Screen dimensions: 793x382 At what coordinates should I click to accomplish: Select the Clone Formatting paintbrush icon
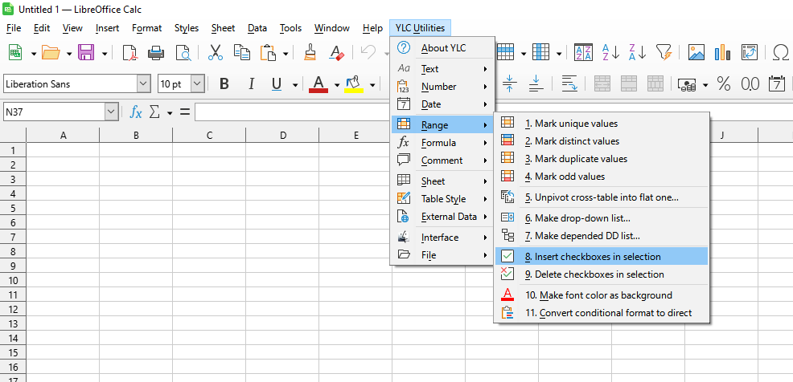[310, 53]
